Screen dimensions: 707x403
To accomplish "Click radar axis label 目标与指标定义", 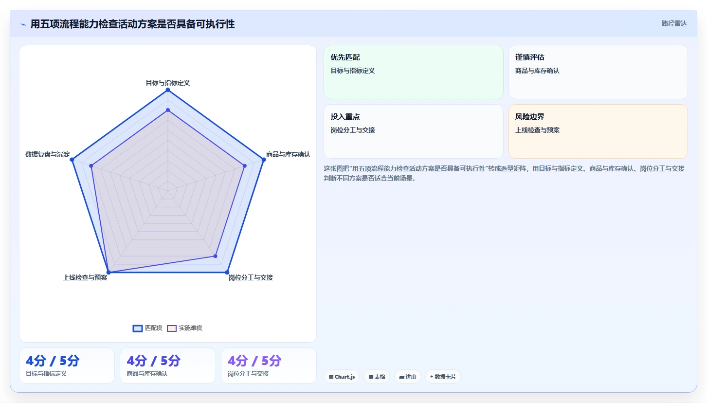I will coord(168,83).
